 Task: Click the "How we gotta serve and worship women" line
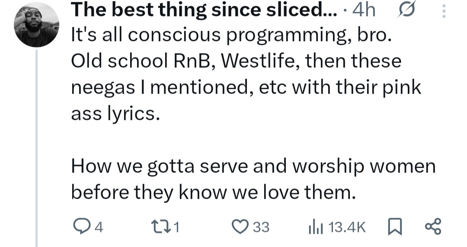click(x=253, y=167)
